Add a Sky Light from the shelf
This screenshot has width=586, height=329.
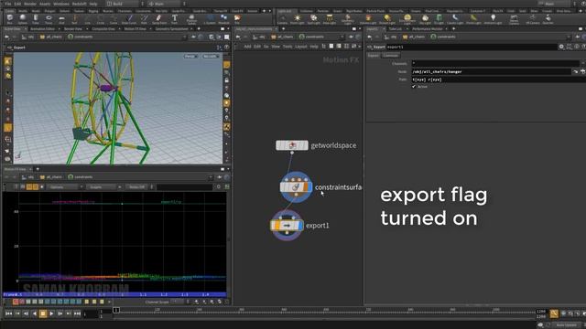pyautogui.click(x=425, y=19)
